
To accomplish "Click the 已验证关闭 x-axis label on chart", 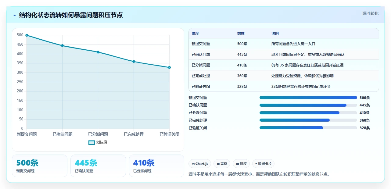I will [169, 134].
